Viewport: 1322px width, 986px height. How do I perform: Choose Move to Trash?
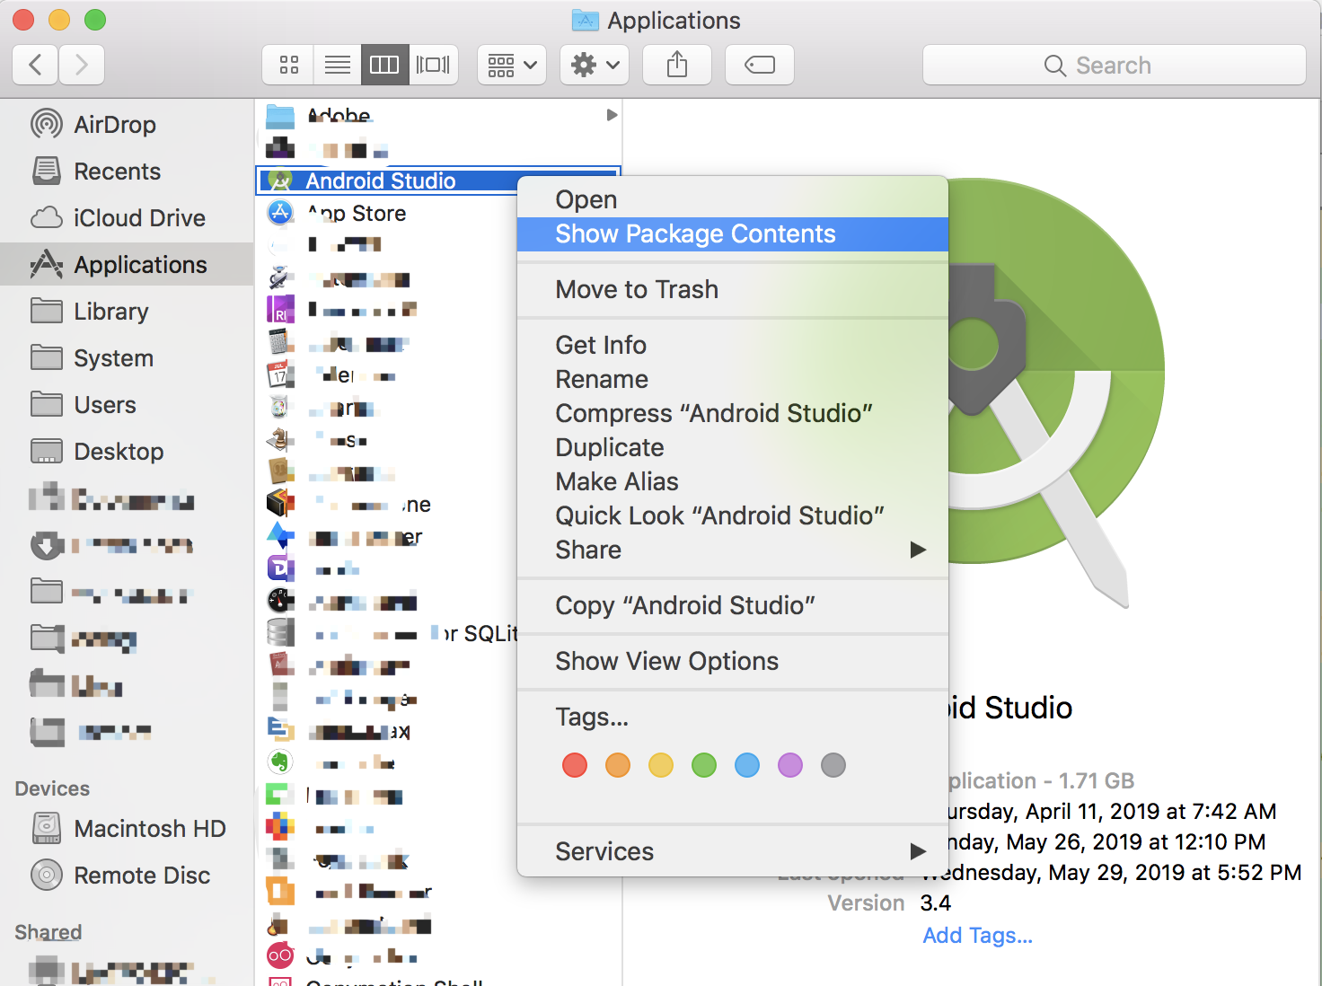(x=733, y=289)
